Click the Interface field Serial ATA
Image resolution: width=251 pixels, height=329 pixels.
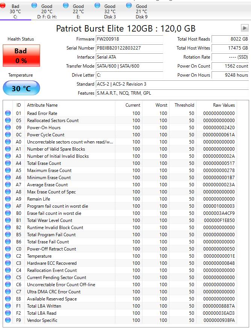coord(130,57)
